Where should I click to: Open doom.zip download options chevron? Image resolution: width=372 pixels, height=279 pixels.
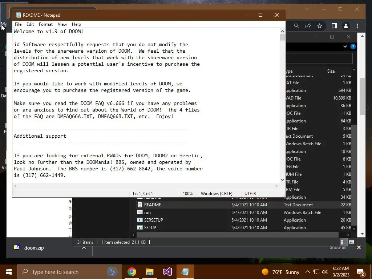click(x=84, y=248)
